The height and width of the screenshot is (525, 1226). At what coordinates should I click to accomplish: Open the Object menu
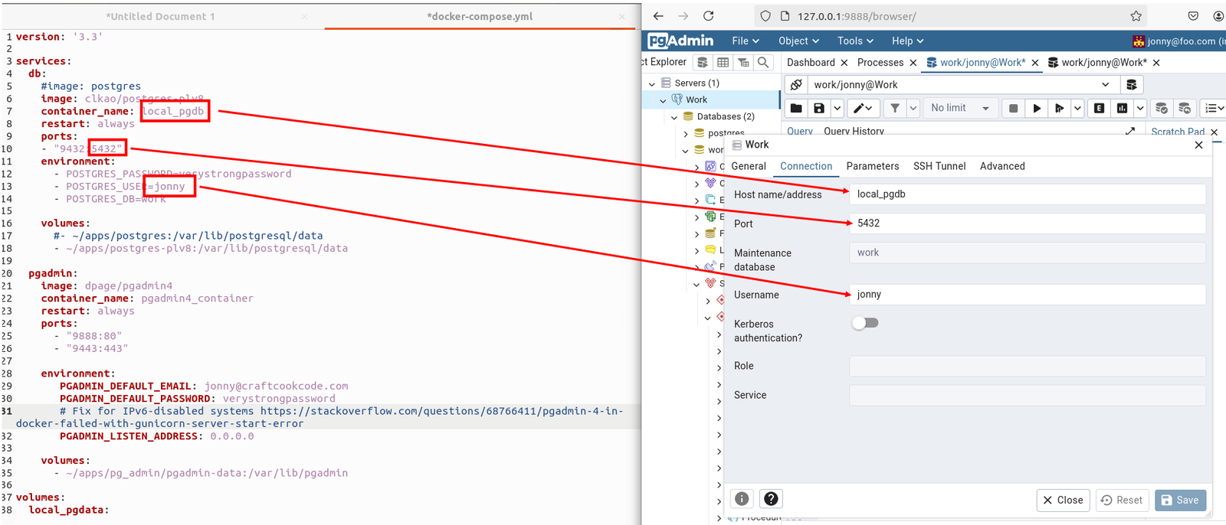point(798,41)
